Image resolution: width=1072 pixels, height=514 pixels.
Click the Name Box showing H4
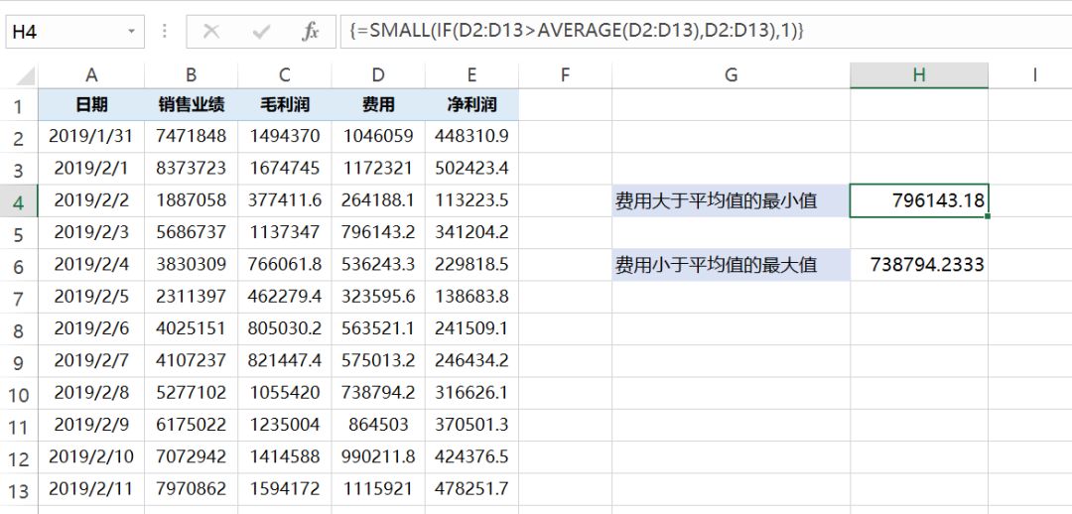pyautogui.click(x=74, y=32)
